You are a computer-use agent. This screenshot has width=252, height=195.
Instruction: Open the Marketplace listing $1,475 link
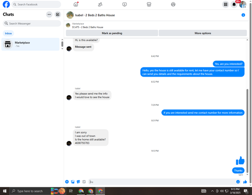click(88, 27)
